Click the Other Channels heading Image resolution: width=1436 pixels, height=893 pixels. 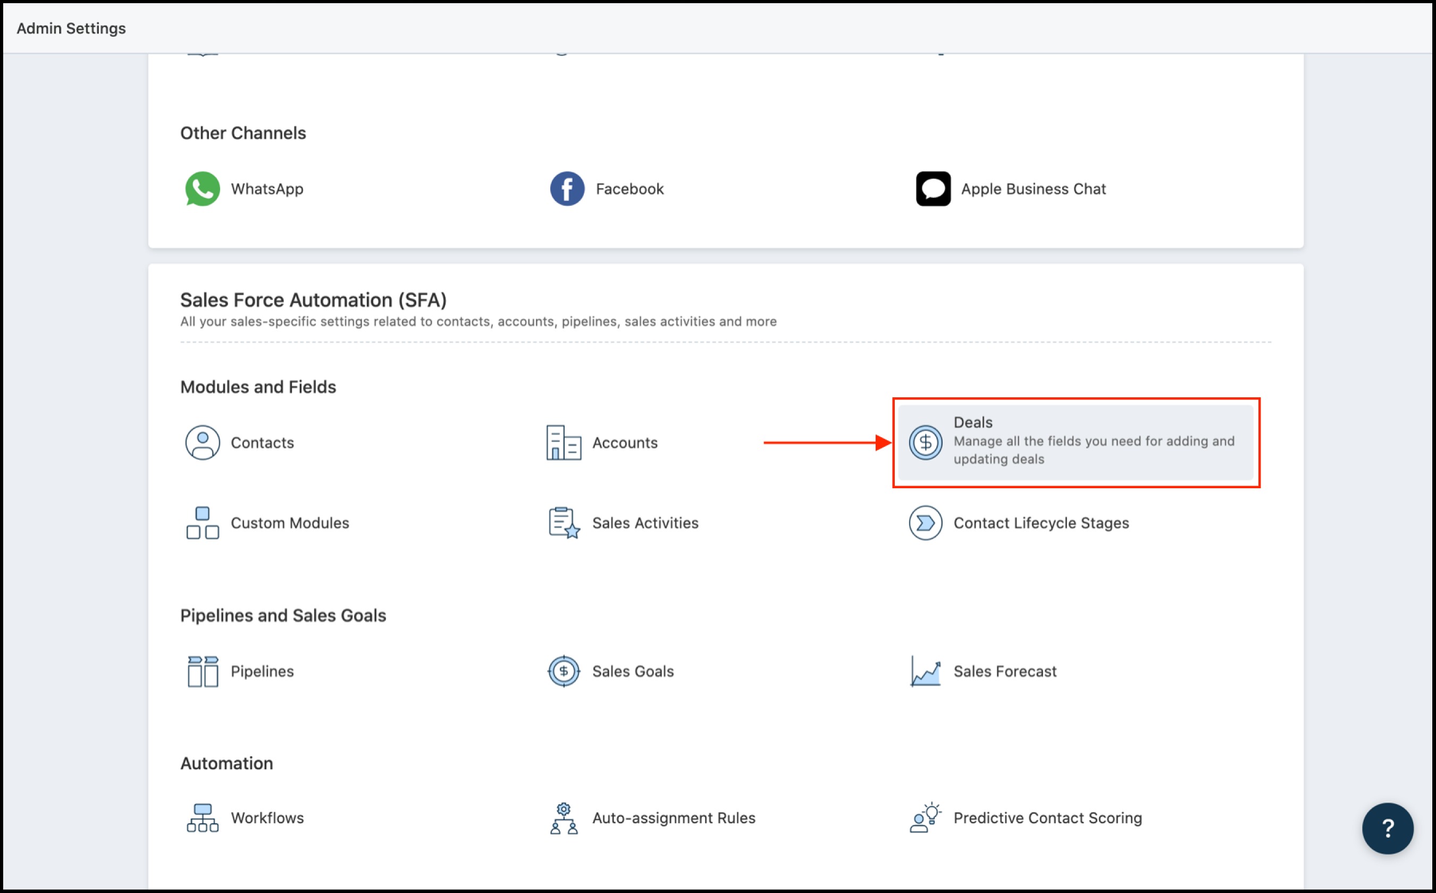tap(243, 133)
